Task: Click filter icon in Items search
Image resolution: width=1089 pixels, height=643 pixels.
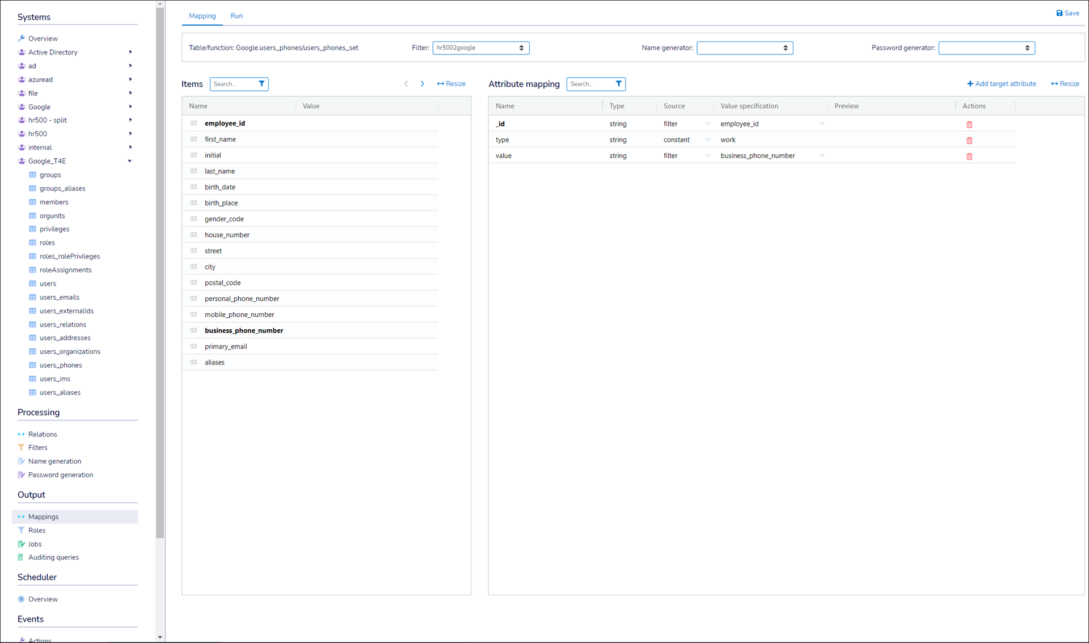Action: 261,84
